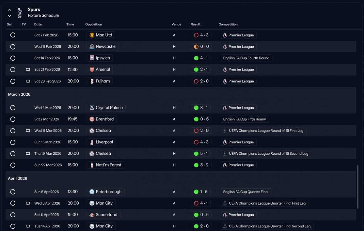The height and width of the screenshot is (231, 364).
Task: Click Premier League logo on Sunderland fixture
Action: [x=225, y=215]
